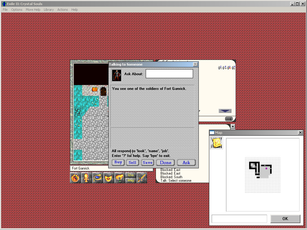Viewport: 307px width, 230px height.
Task: Click the 'Talk: Select someone' log line
Action: (x=176, y=181)
